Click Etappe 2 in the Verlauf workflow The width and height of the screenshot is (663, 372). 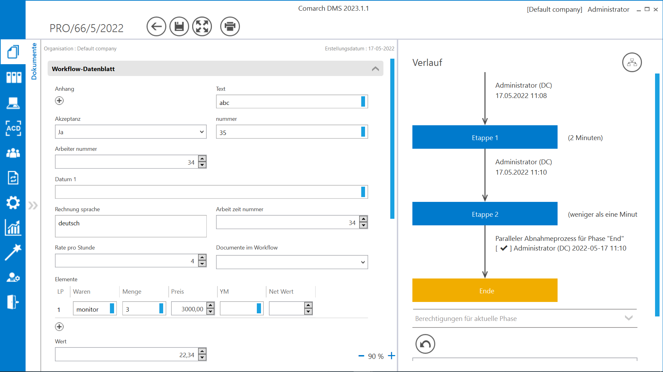pos(485,214)
